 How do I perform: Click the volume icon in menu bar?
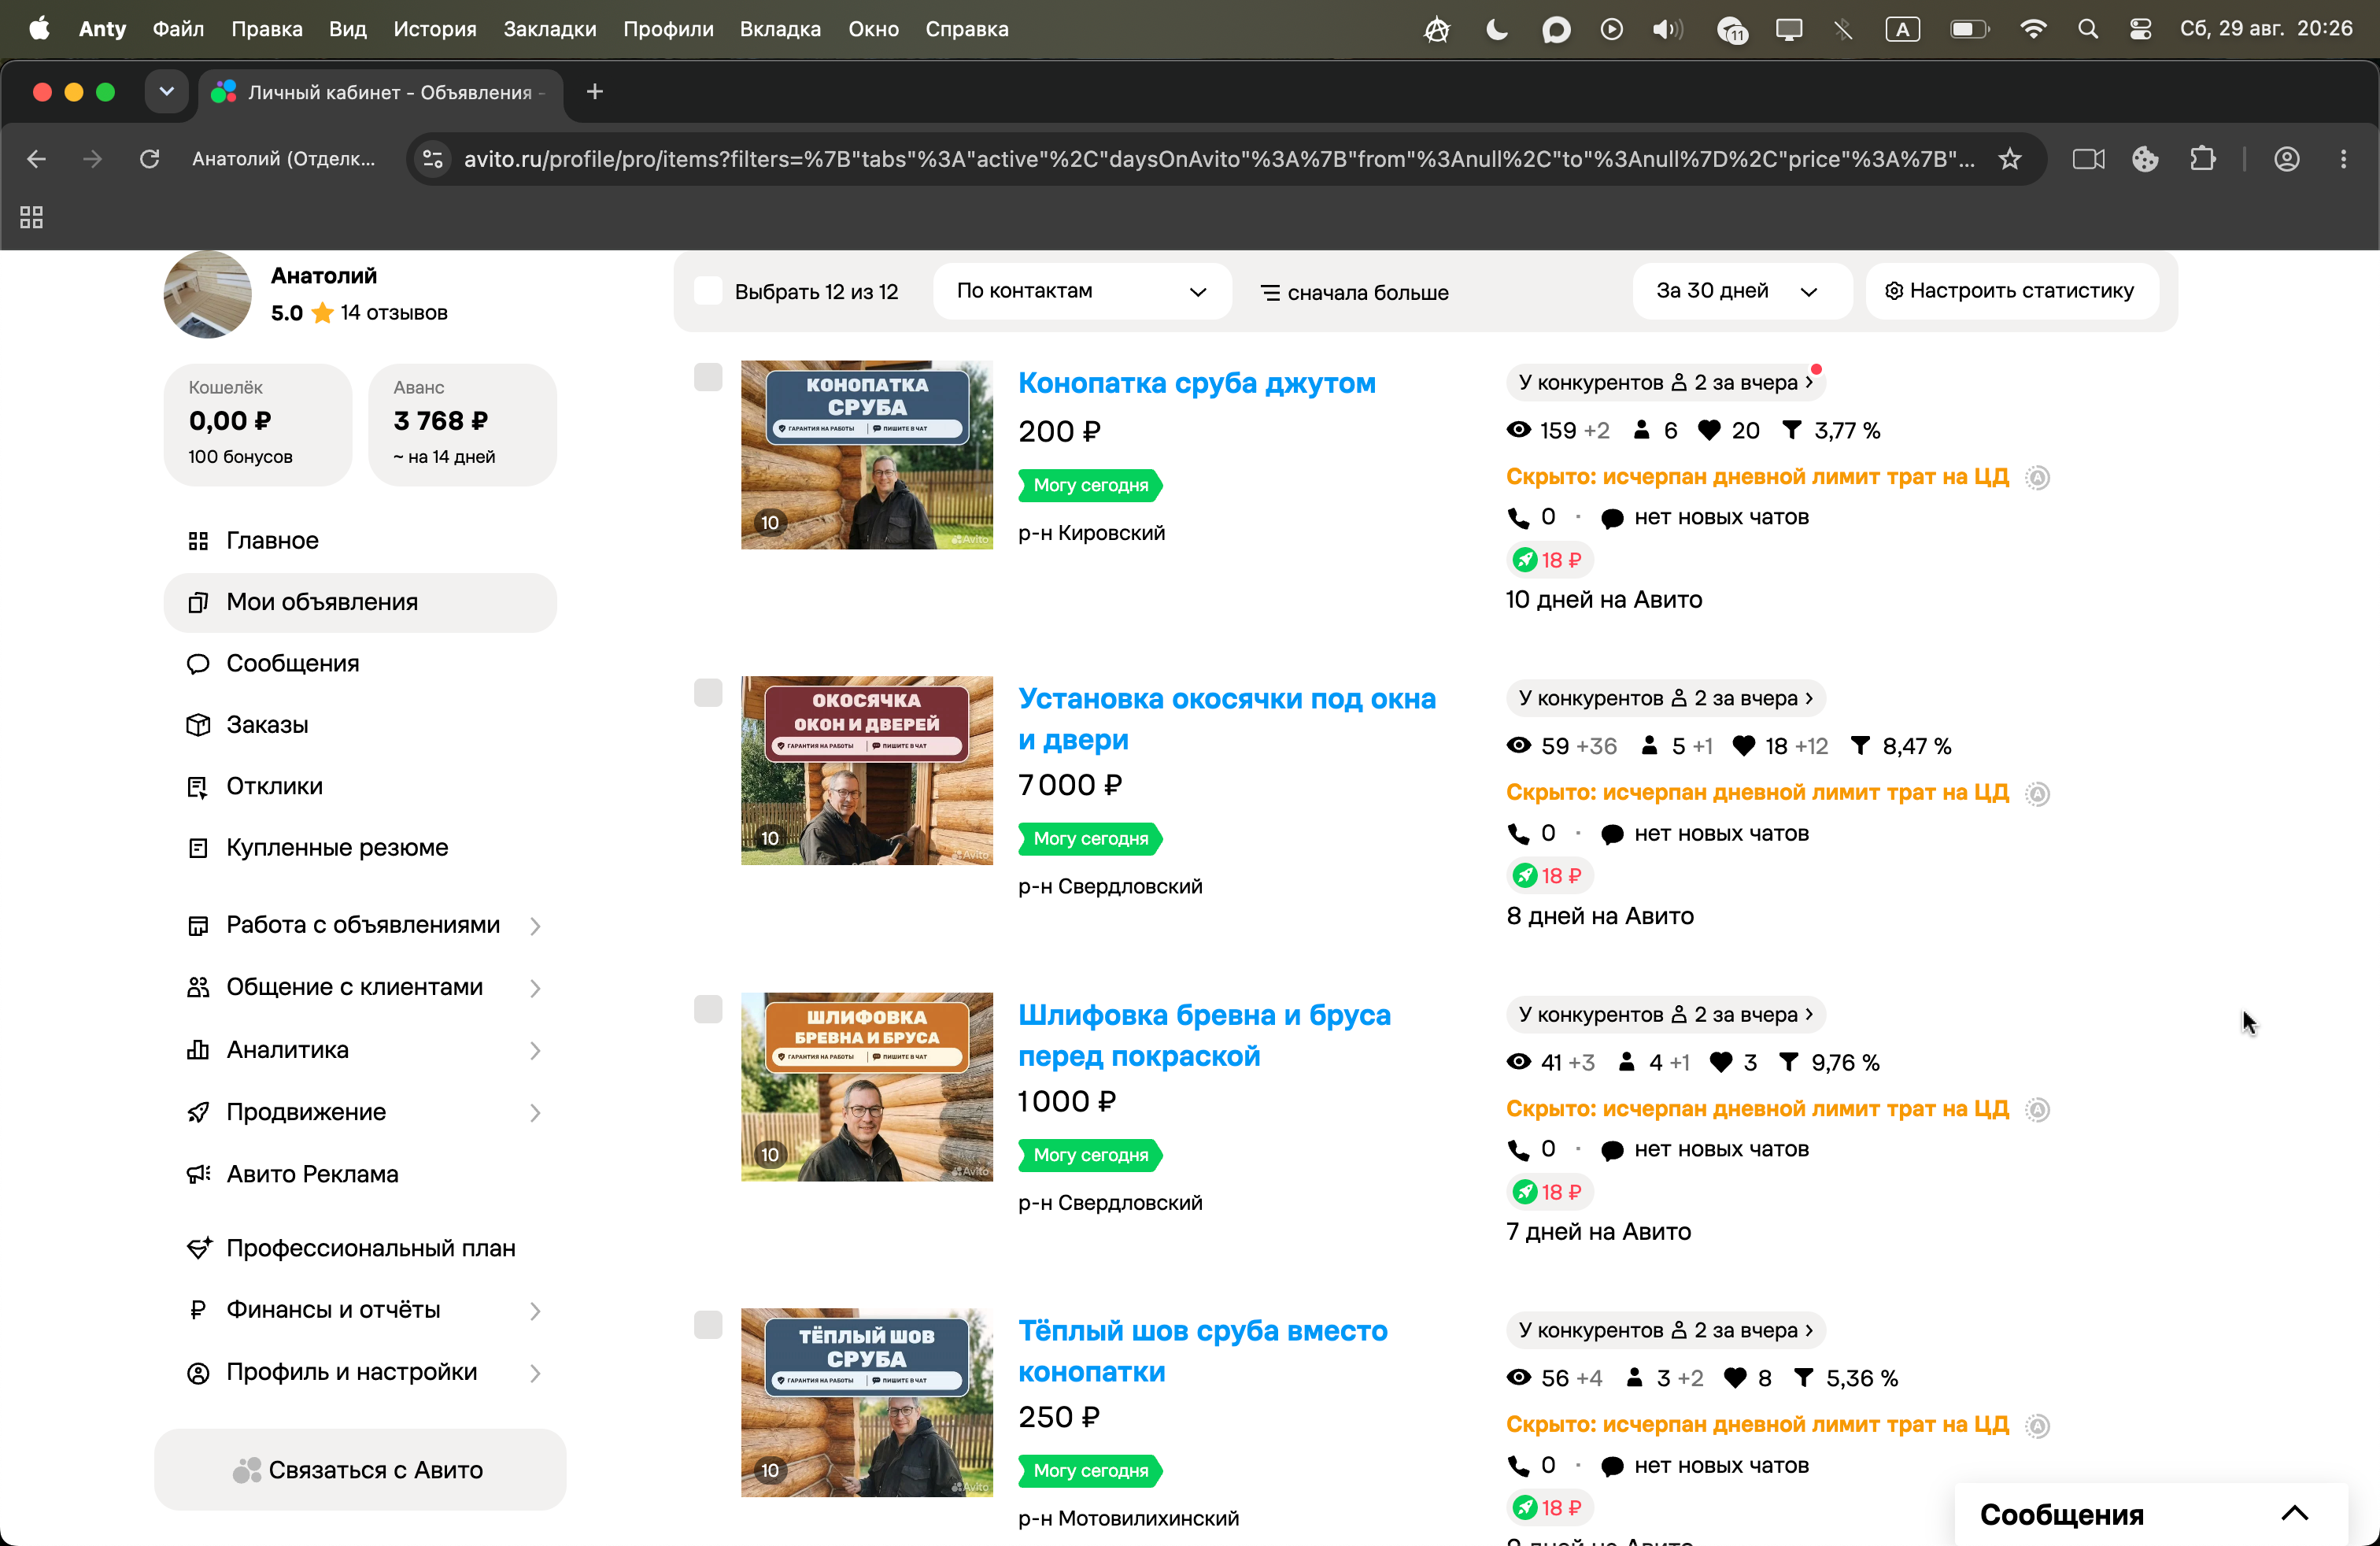(1667, 29)
